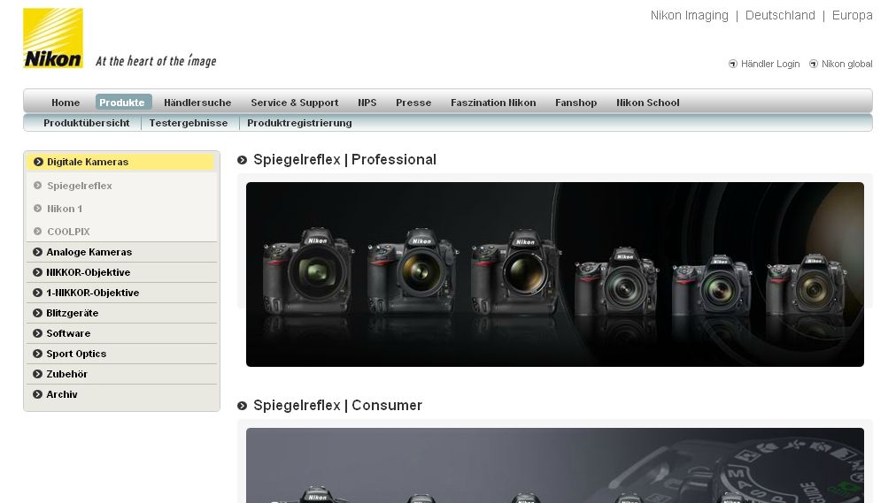Click the Europa link
Viewport: 896px width, 503px height.
pos(853,15)
